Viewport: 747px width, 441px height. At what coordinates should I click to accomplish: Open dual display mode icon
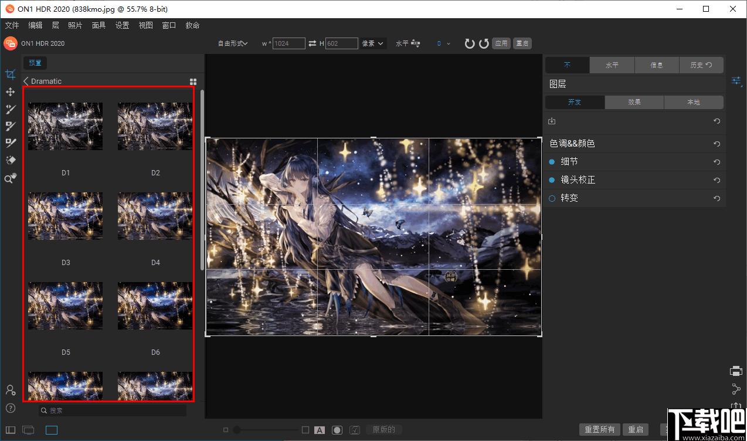[x=28, y=430]
